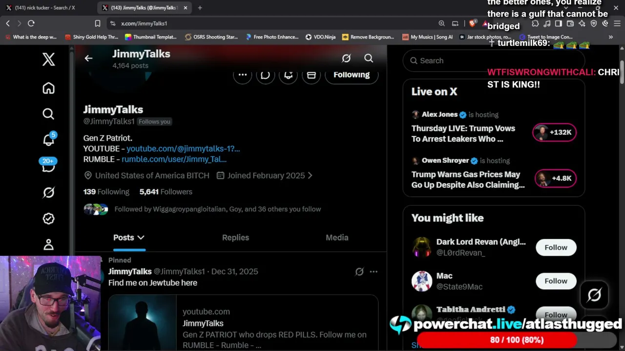Open Dec 31, 2025 post timestamp

pos(234,272)
